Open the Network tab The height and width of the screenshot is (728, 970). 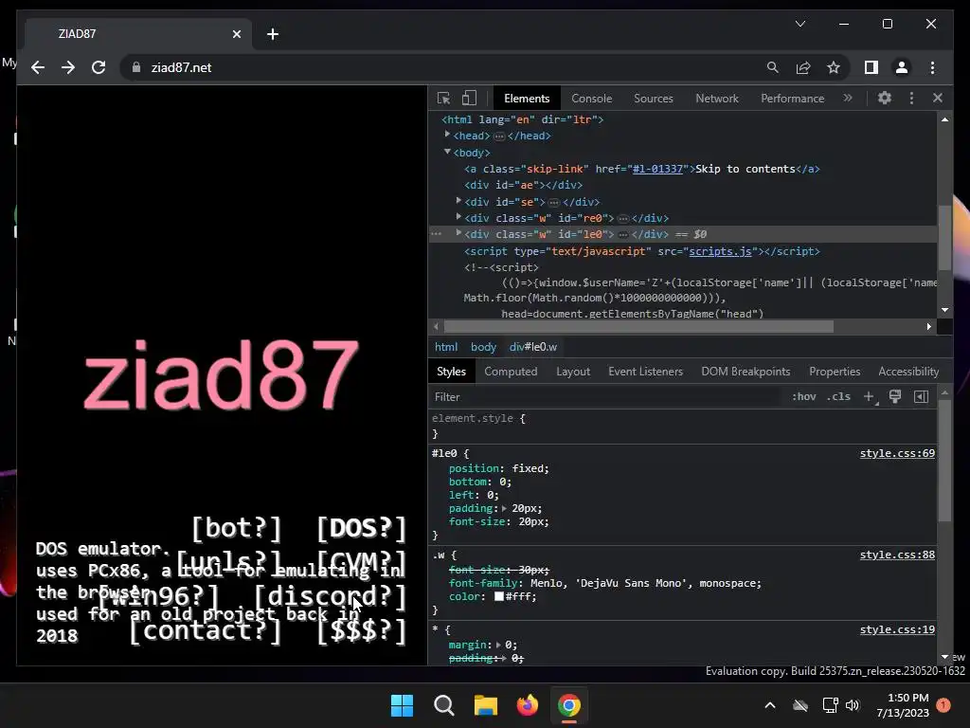(x=717, y=99)
